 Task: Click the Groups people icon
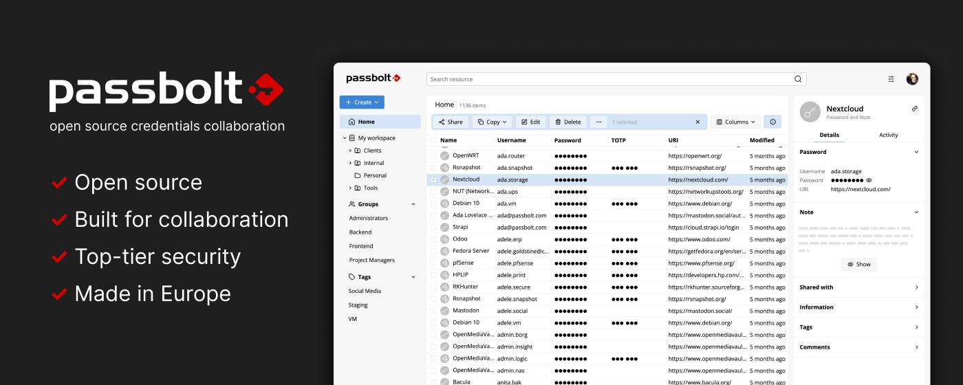click(352, 204)
